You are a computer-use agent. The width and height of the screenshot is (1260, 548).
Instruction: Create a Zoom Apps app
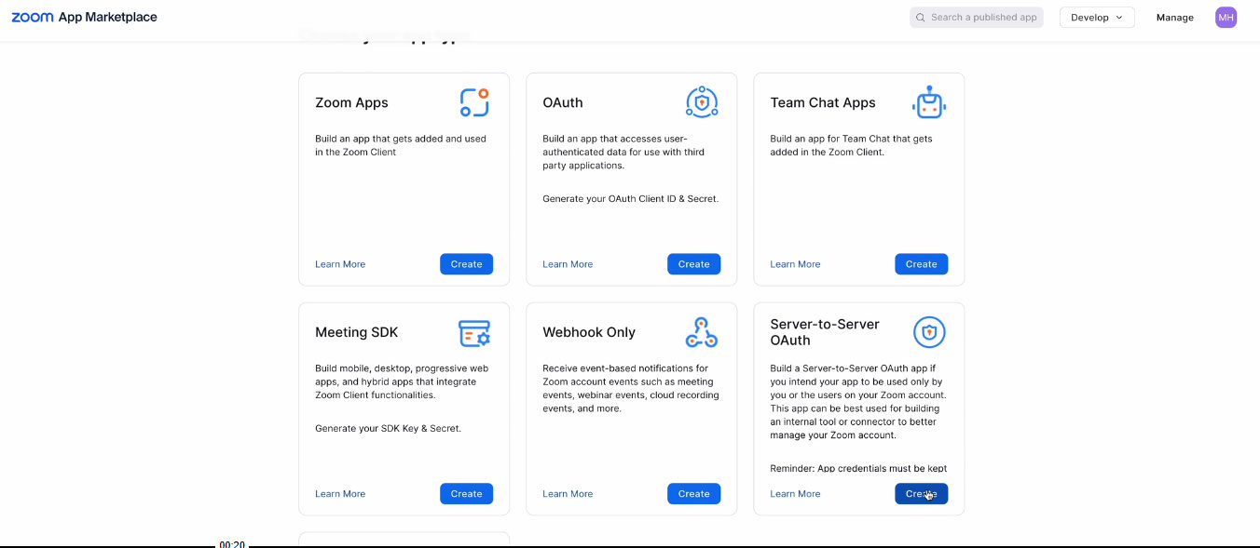pos(466,264)
